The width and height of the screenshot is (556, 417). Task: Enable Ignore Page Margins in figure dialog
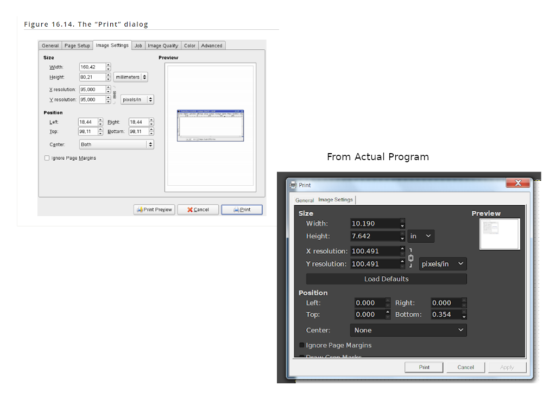47,158
